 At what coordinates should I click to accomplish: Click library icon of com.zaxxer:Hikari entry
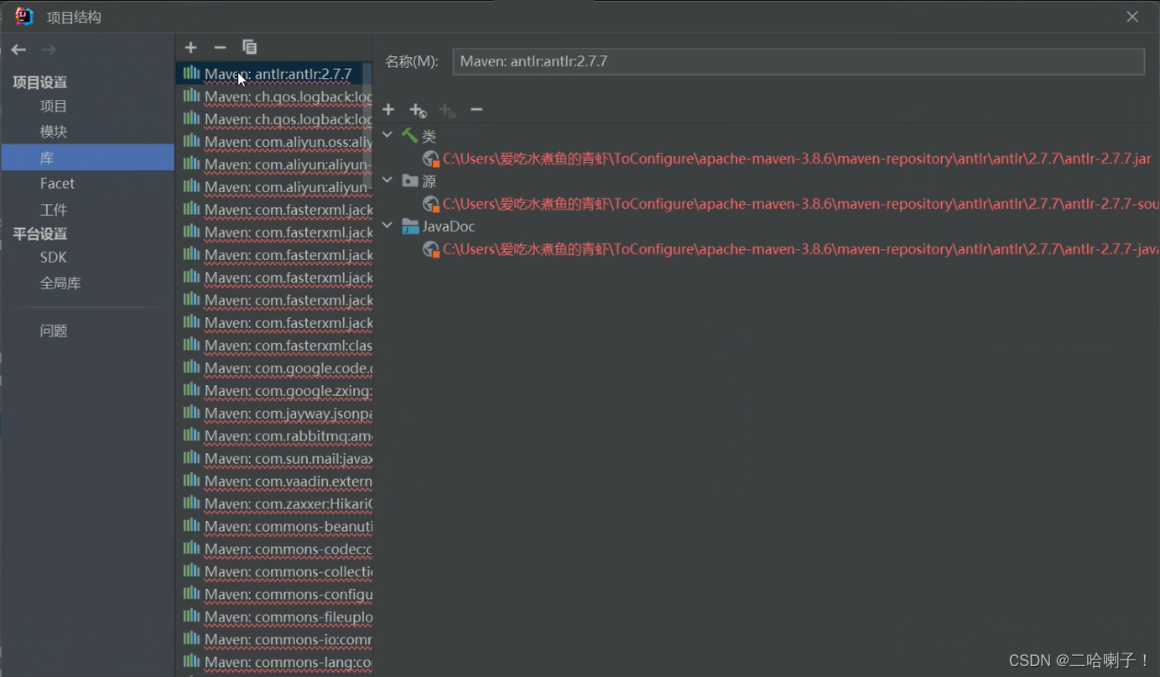click(191, 503)
